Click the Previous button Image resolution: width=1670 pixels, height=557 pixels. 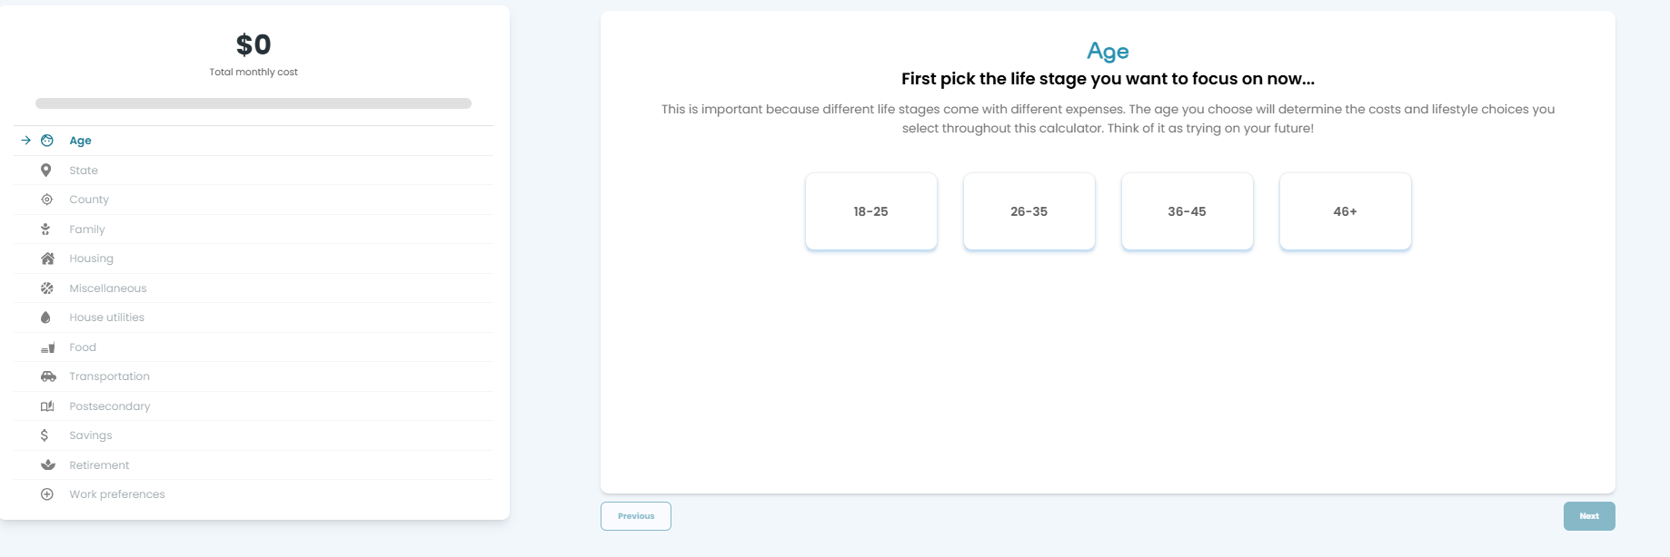[635, 516]
